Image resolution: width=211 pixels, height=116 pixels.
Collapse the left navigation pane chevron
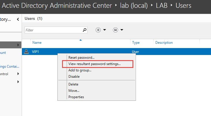(x=18, y=19)
